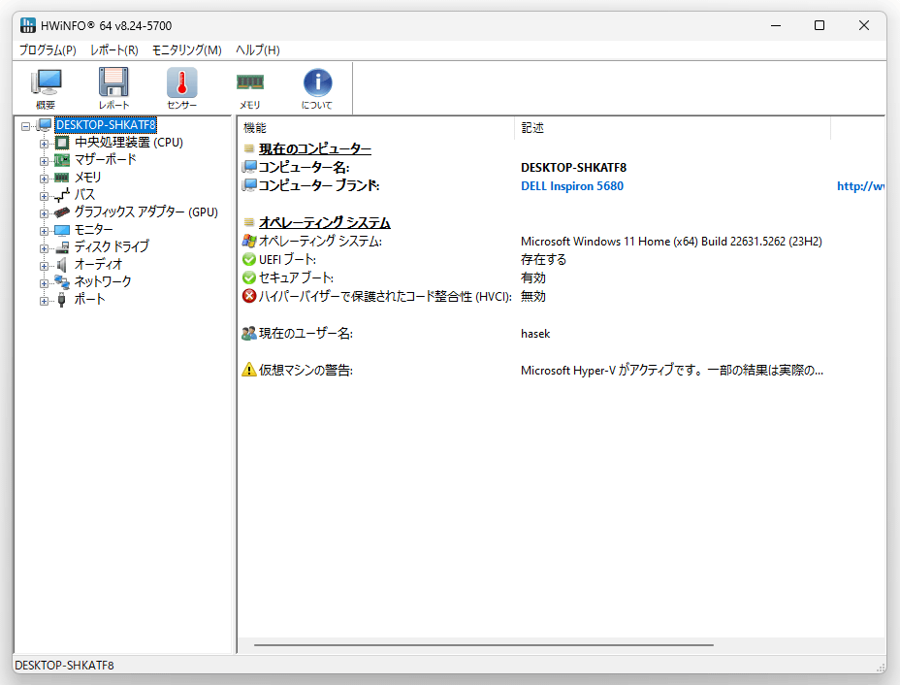Select the ネットワーク icon in tree
Screen dimensions: 900x685
coord(62,282)
